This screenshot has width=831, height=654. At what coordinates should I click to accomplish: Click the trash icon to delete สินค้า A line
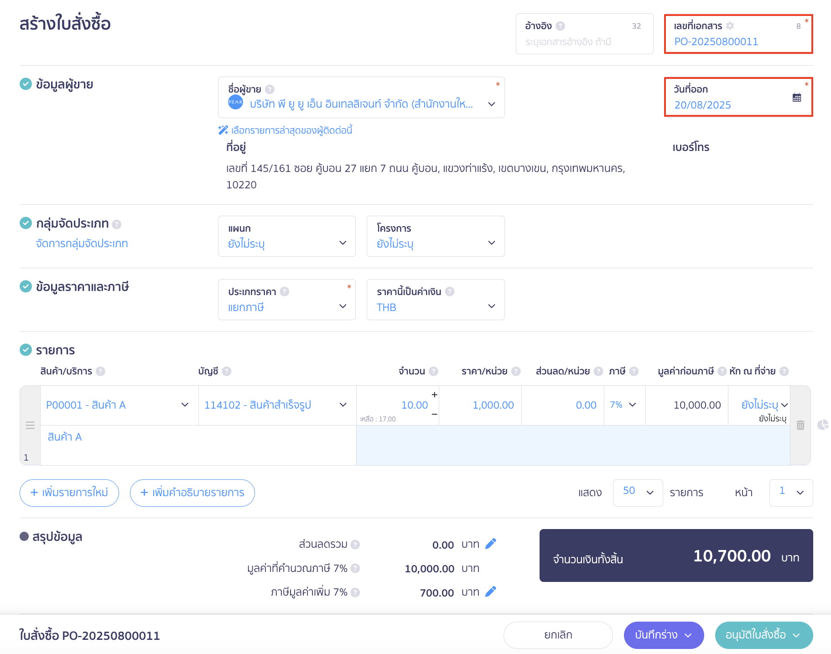[800, 425]
